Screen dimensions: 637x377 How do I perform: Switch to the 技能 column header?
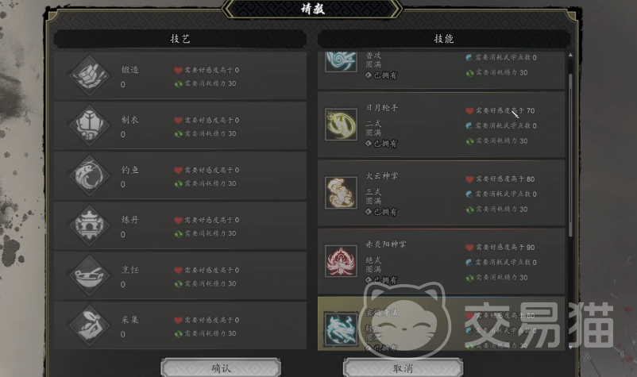[444, 39]
